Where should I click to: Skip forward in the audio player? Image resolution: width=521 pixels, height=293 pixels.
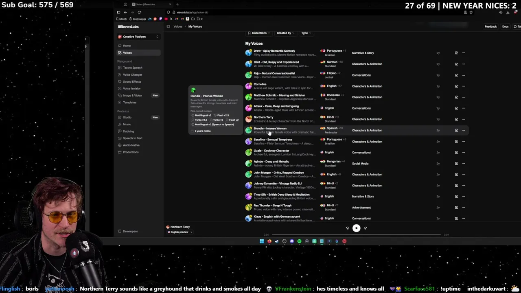click(365, 228)
